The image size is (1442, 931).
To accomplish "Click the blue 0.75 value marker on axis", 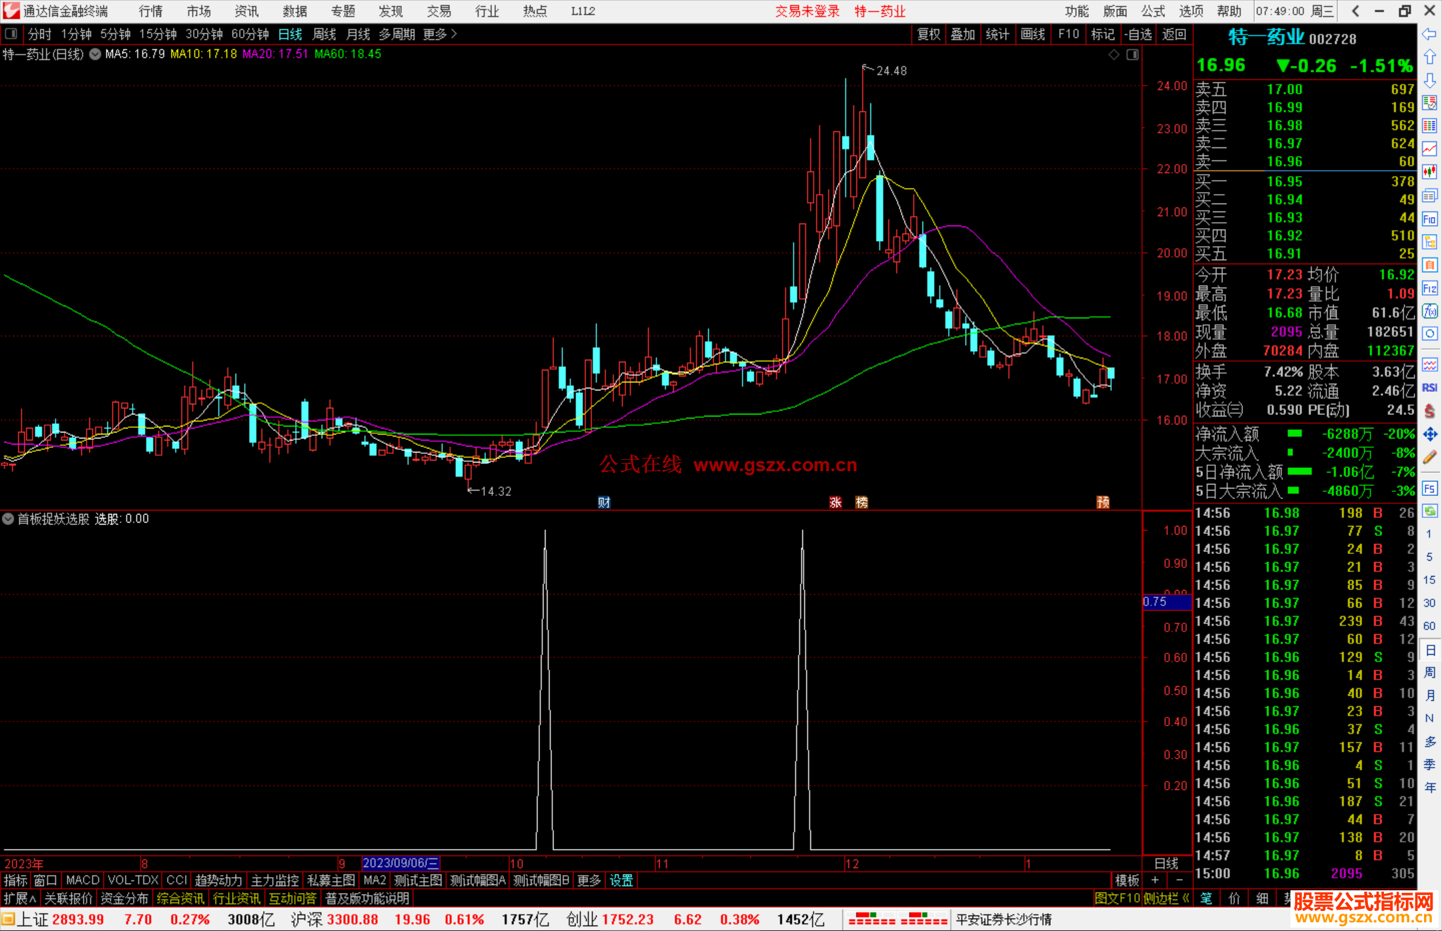I will pyautogui.click(x=1166, y=602).
